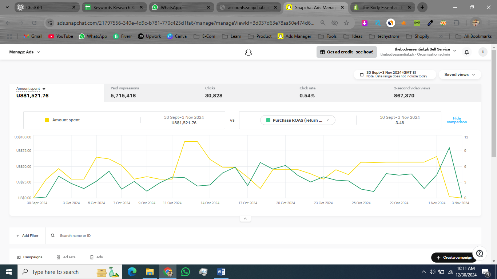Open the color picker eyedropper extension

pyautogui.click(x=430, y=23)
